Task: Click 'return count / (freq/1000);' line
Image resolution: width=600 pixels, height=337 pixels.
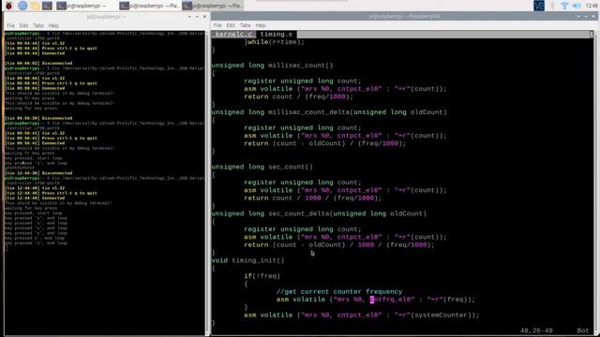Action: [298, 96]
